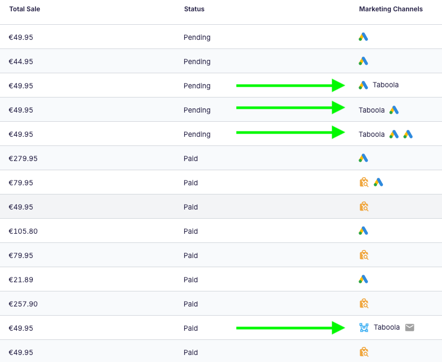Image resolution: width=442 pixels, height=362 pixels.
Task: Click the Pending status in the €44.95 row
Action: pos(197,62)
